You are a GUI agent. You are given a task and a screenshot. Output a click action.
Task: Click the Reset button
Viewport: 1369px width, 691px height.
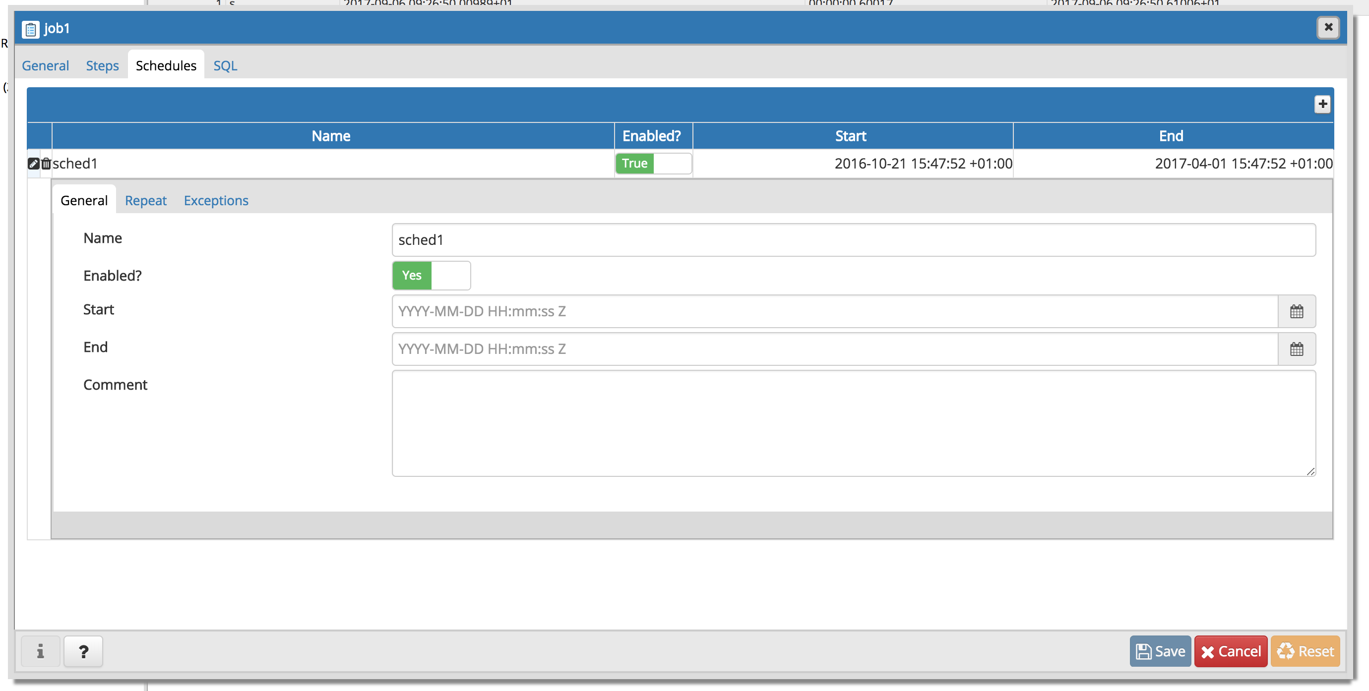point(1305,651)
